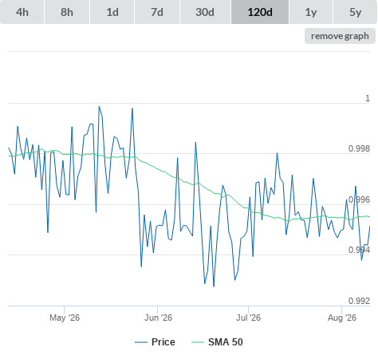The image size is (378, 363).
Task: Click the y-axis value 1 label
Action: coord(368,98)
